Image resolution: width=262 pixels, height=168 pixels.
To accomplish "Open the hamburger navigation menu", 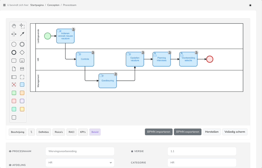I will [4, 5].
